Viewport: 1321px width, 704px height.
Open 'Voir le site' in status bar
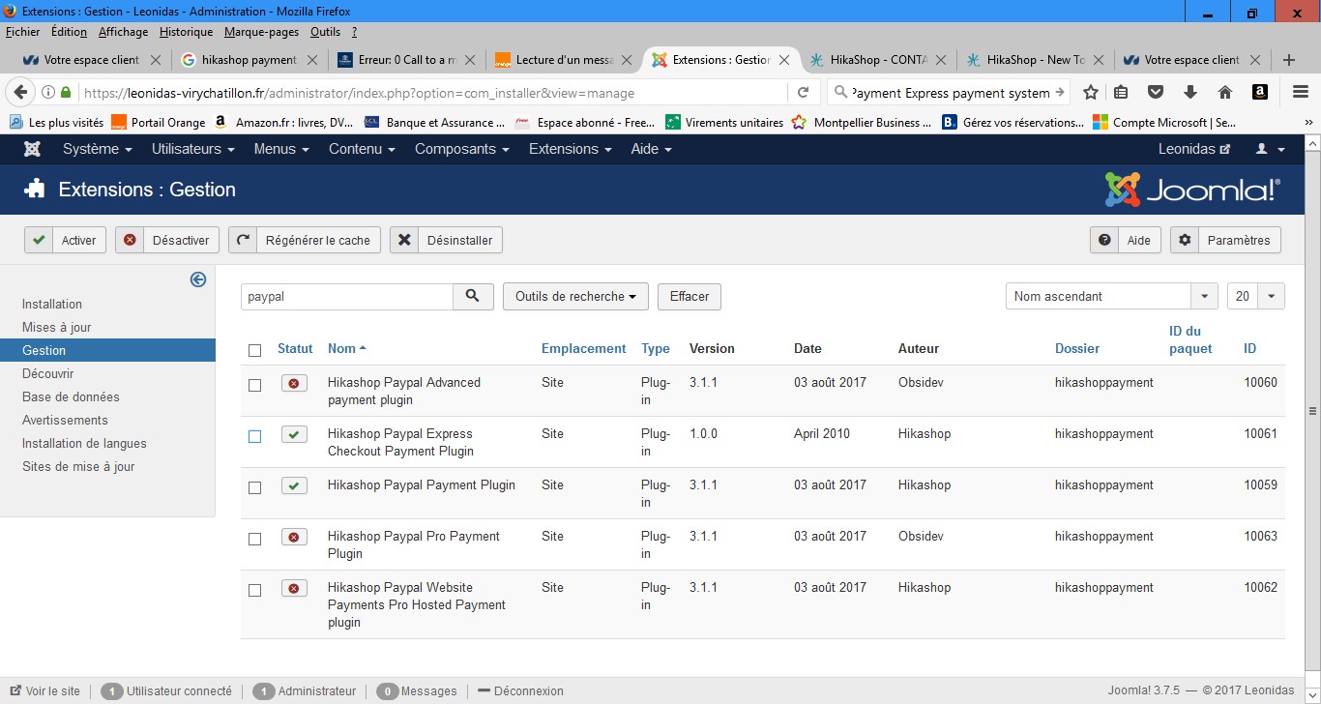tap(45, 691)
